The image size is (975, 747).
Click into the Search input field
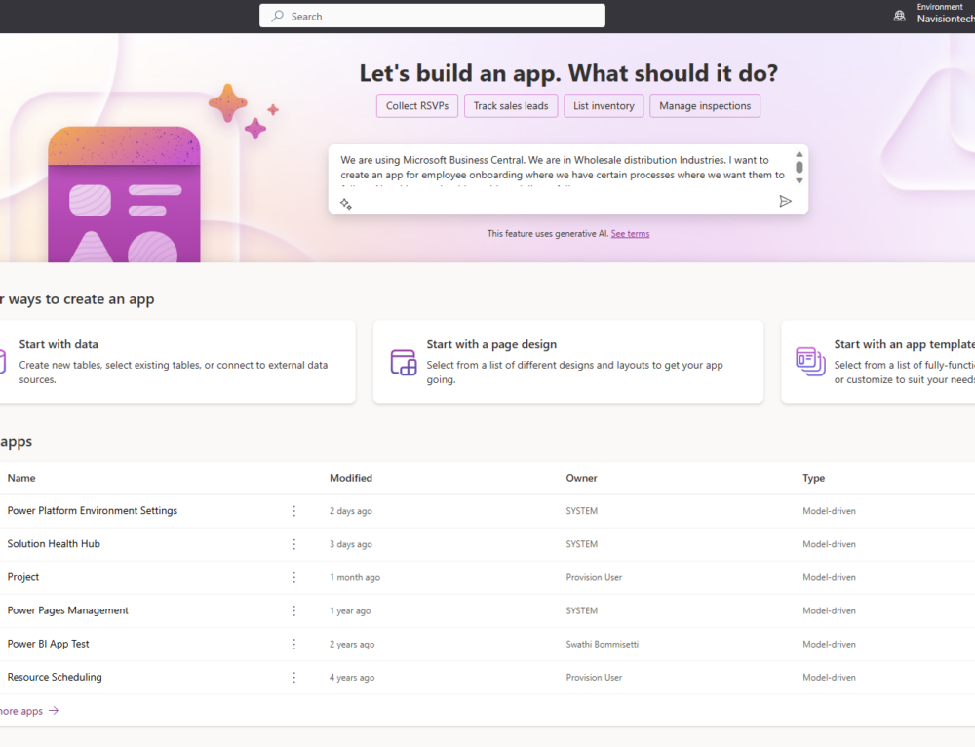[x=439, y=17]
